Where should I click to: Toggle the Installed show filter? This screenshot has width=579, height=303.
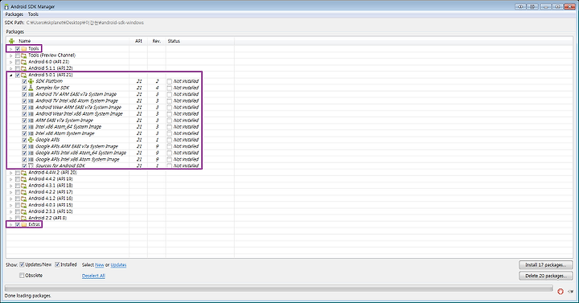(x=57, y=264)
